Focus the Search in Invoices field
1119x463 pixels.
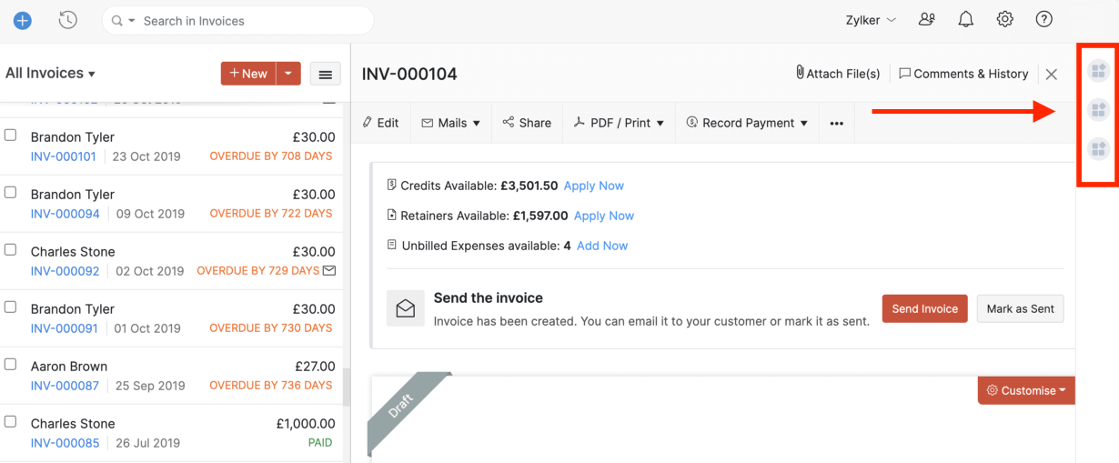246,20
